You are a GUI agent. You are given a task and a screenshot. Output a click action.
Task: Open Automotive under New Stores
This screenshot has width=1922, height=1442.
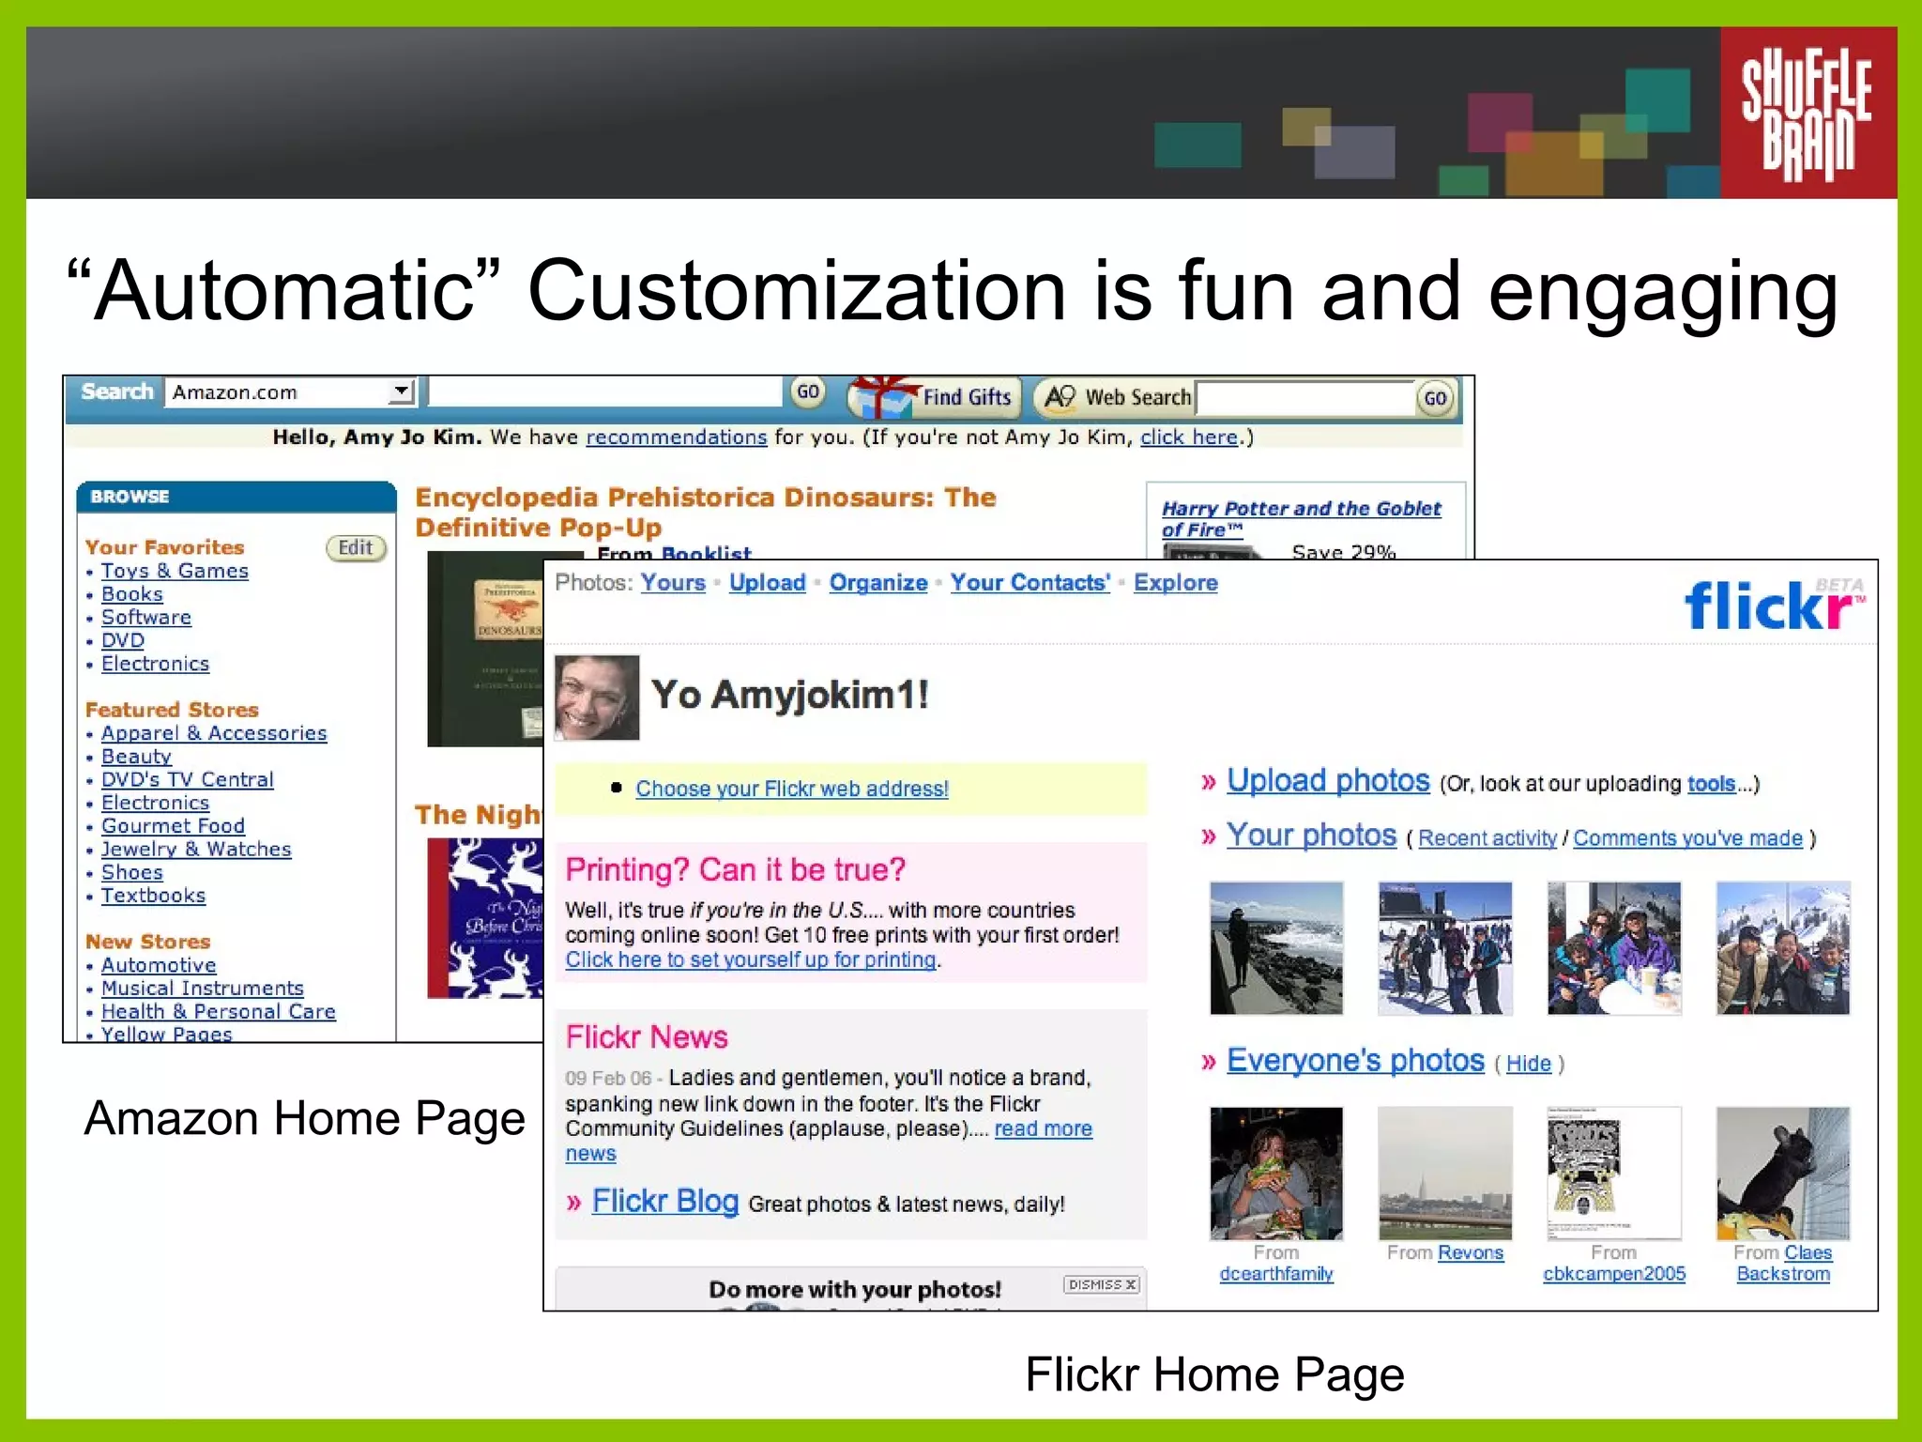[x=159, y=965]
